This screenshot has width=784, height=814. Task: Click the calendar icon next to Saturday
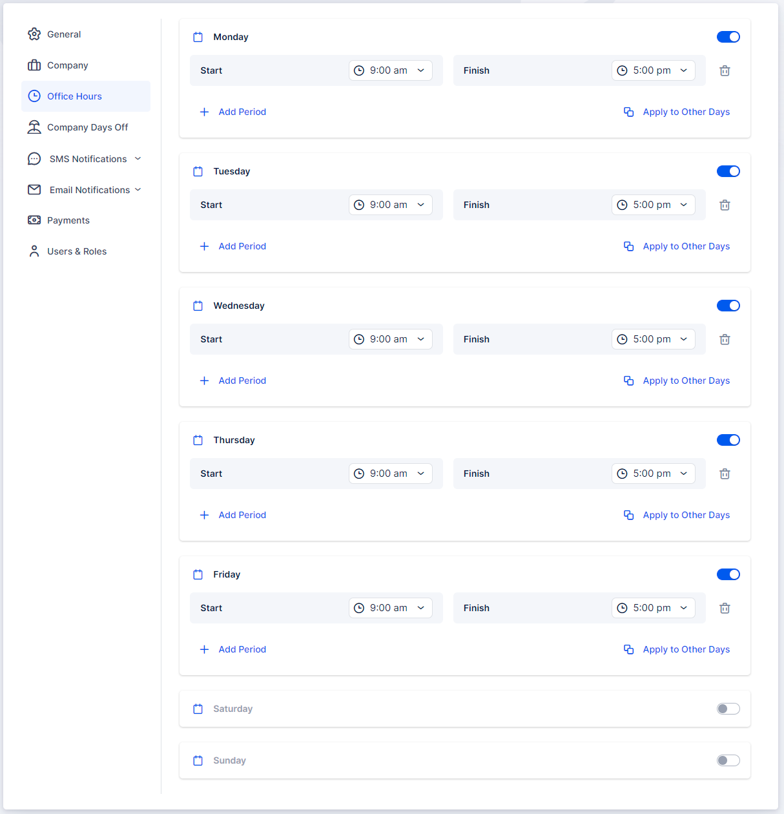[198, 709]
